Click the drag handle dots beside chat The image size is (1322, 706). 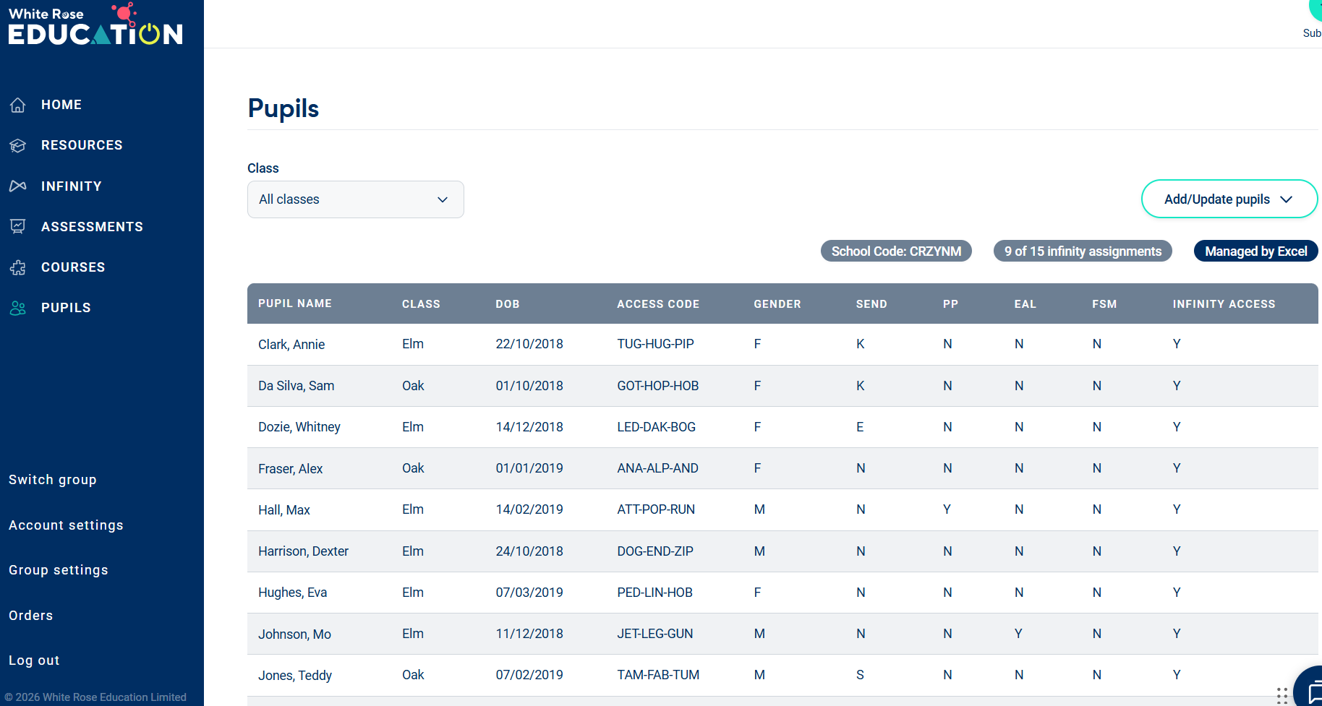click(x=1282, y=695)
